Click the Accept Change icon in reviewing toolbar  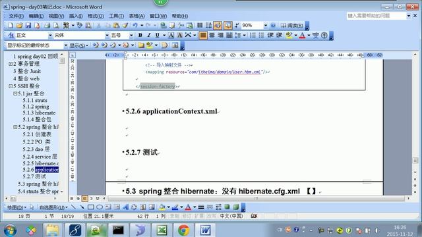pos(113,45)
